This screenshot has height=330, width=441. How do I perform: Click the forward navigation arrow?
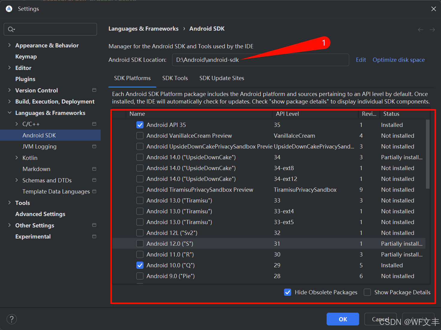pyautogui.click(x=432, y=29)
